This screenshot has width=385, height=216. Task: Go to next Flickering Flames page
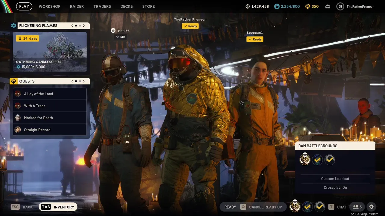84,25
